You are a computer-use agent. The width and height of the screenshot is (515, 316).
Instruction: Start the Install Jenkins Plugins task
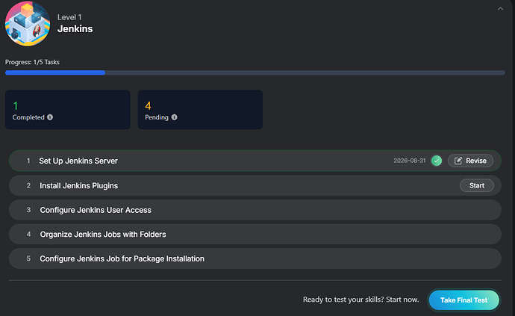click(477, 185)
